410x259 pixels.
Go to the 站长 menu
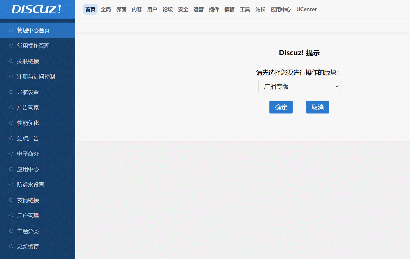coord(260,9)
